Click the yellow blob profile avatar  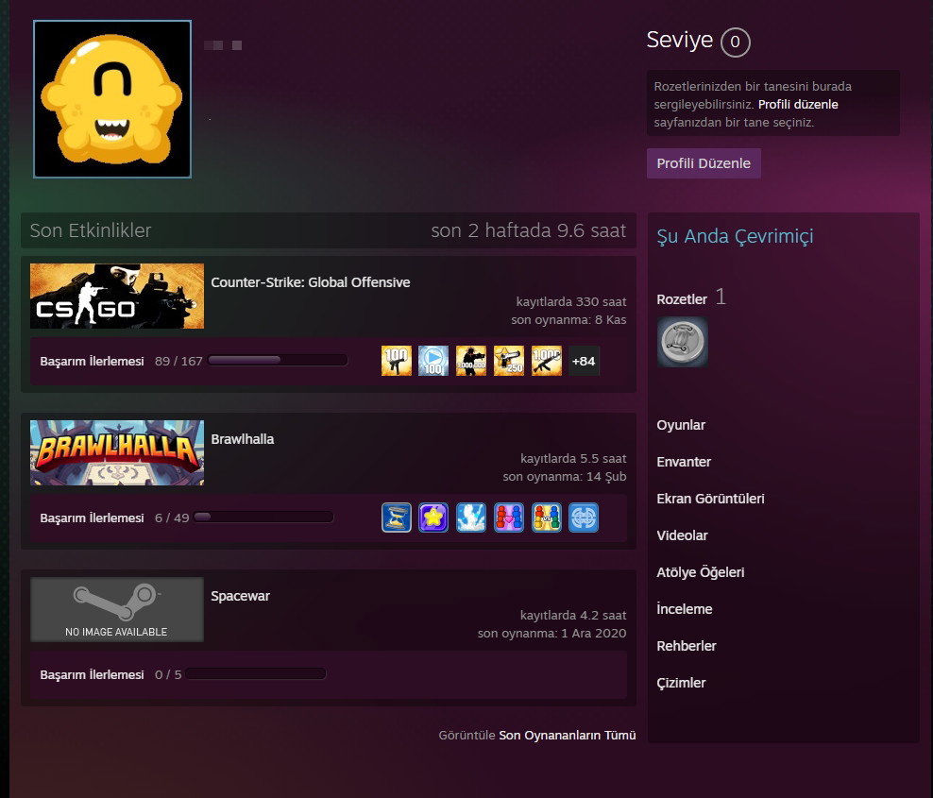pyautogui.click(x=112, y=99)
